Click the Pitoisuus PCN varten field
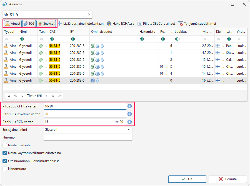 click(85, 122)
